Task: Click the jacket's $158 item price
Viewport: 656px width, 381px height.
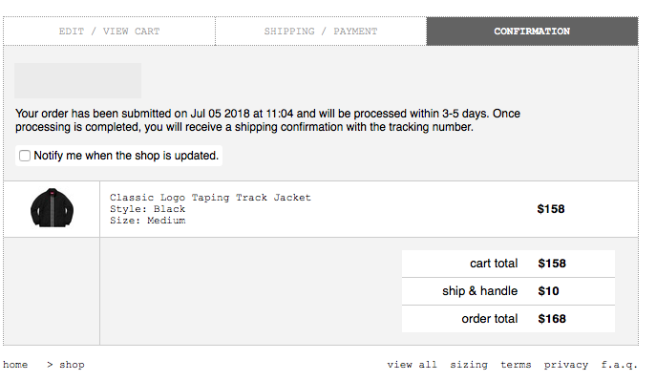Action: point(551,209)
